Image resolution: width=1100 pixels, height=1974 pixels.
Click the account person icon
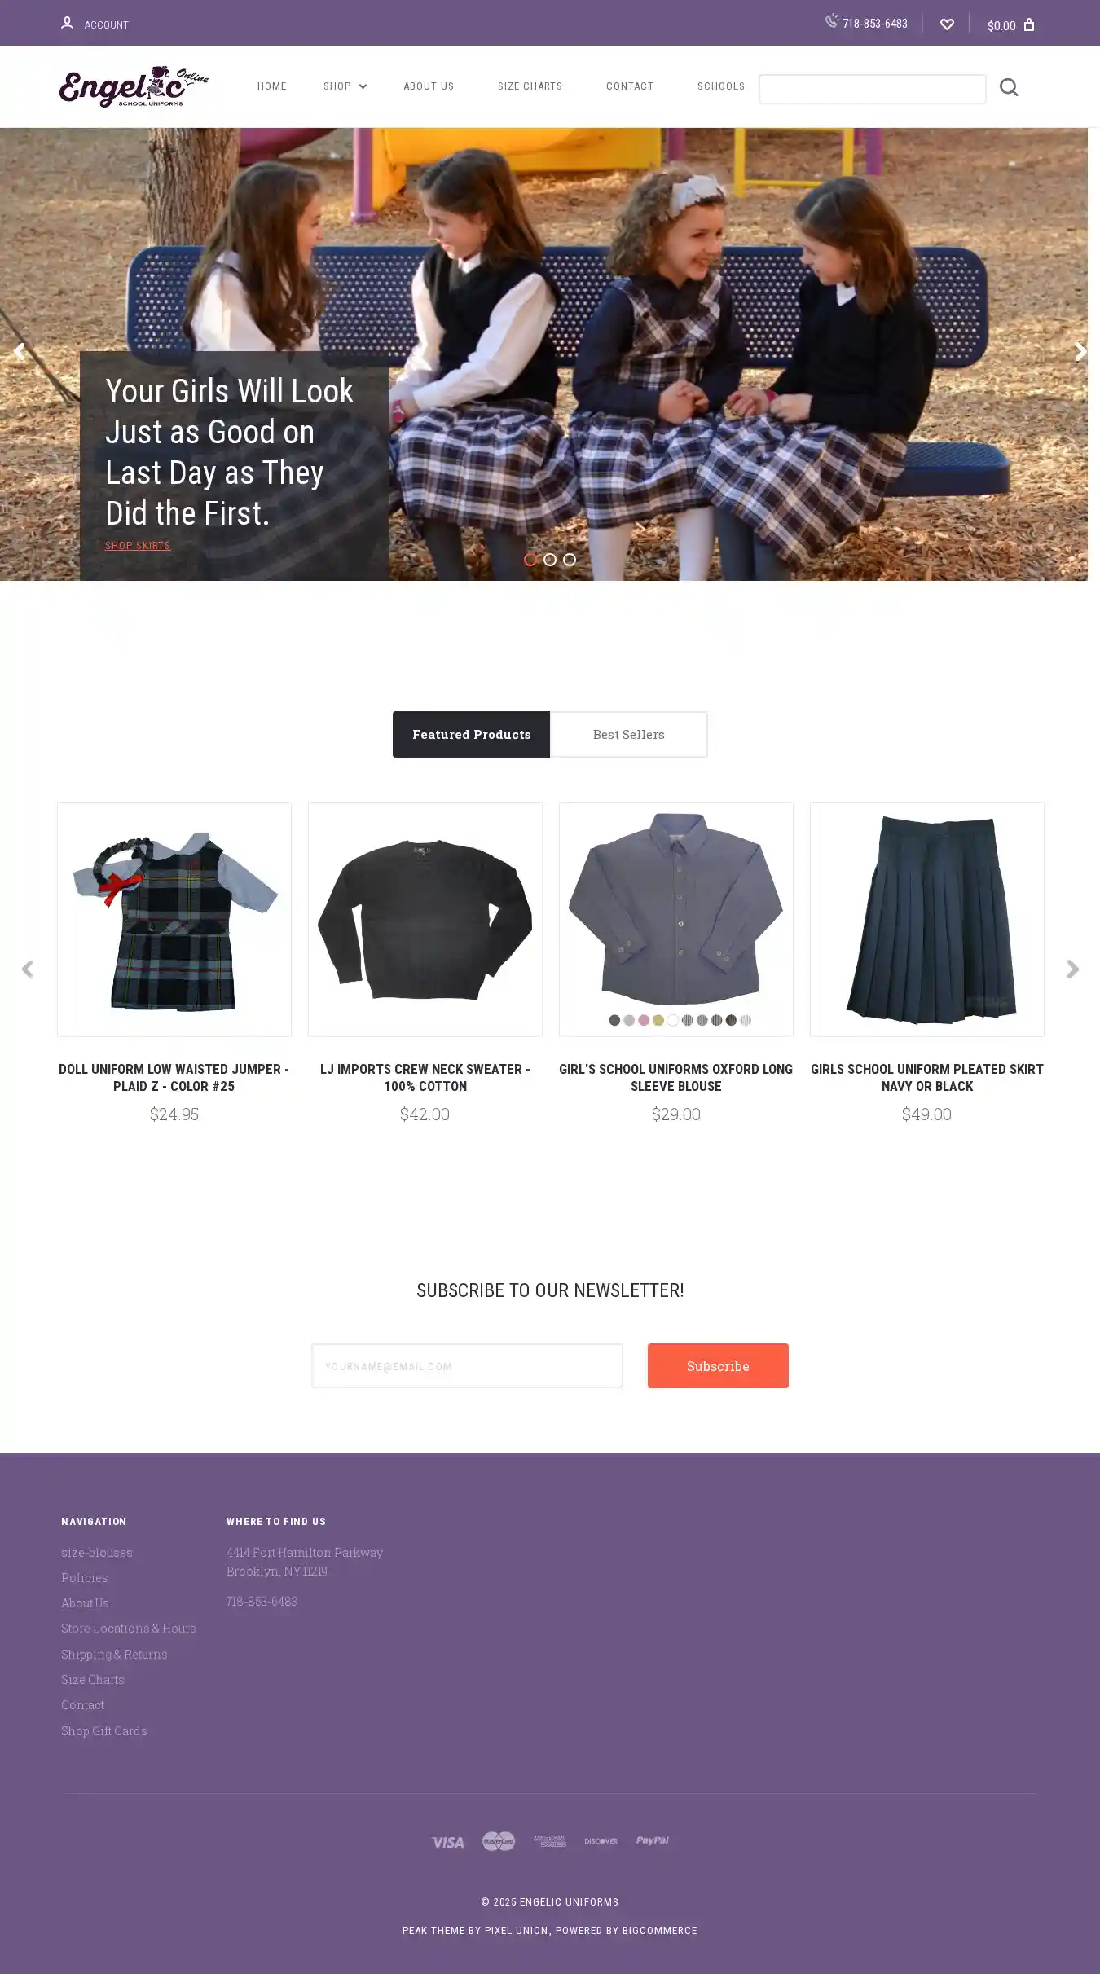point(68,23)
